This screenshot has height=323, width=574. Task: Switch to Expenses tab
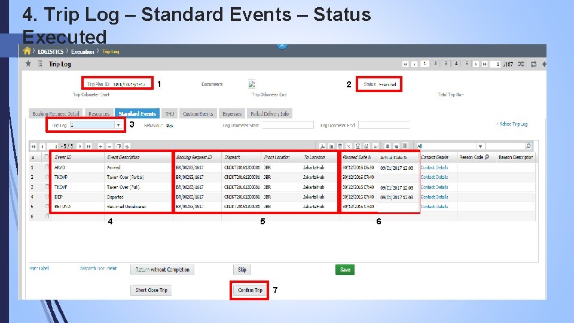pyautogui.click(x=232, y=114)
